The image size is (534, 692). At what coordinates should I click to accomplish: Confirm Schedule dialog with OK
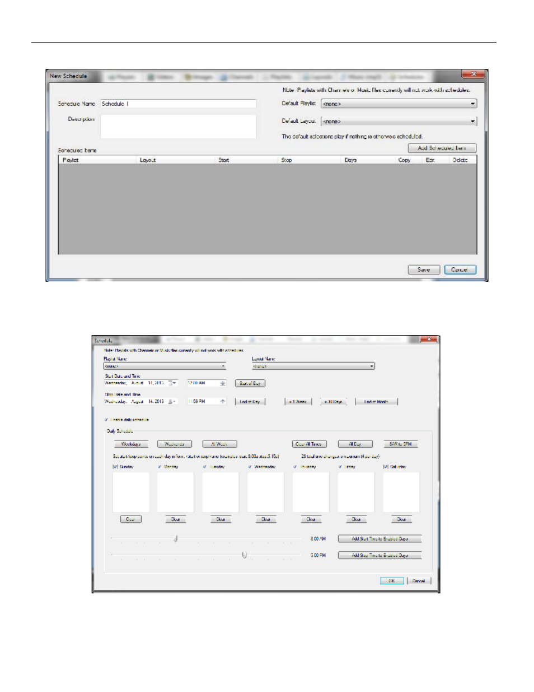pos(392,580)
